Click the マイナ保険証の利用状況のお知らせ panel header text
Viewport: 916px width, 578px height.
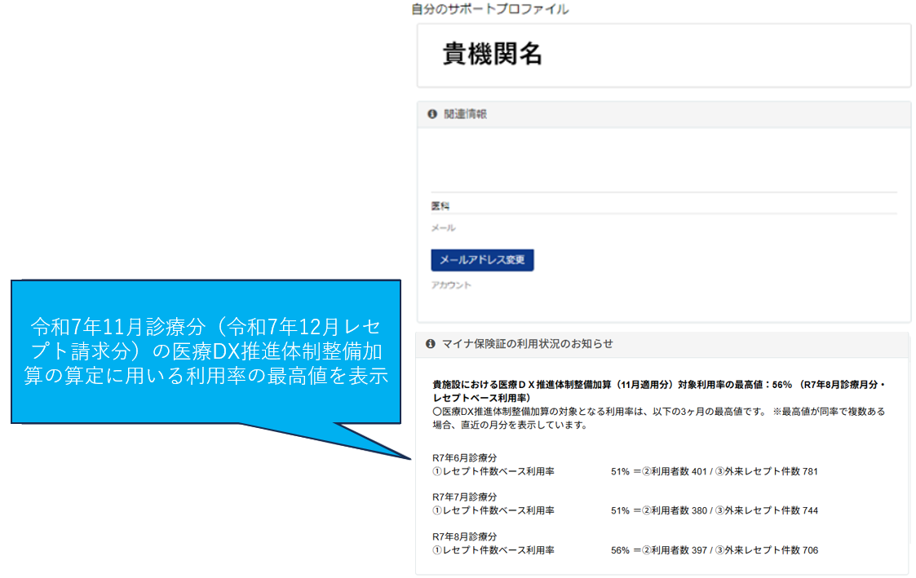(527, 344)
